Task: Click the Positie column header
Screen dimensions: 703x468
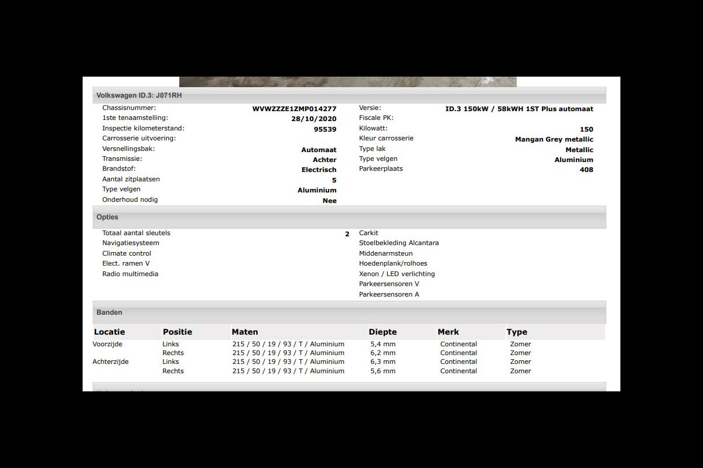Action: [178, 332]
